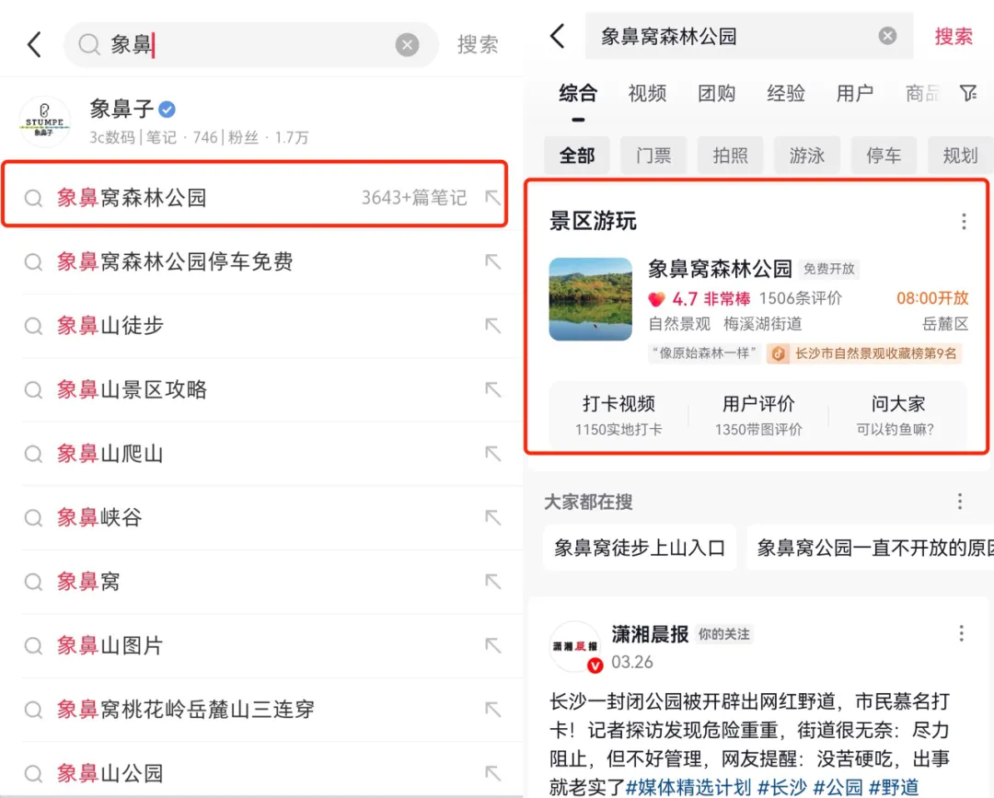Fill search with 象鼻窝 arrow icon

click(492, 581)
